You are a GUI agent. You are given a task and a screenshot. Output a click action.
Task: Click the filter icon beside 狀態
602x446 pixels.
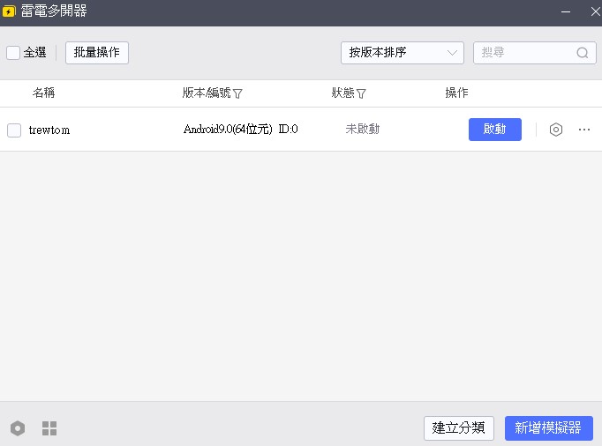tap(361, 93)
